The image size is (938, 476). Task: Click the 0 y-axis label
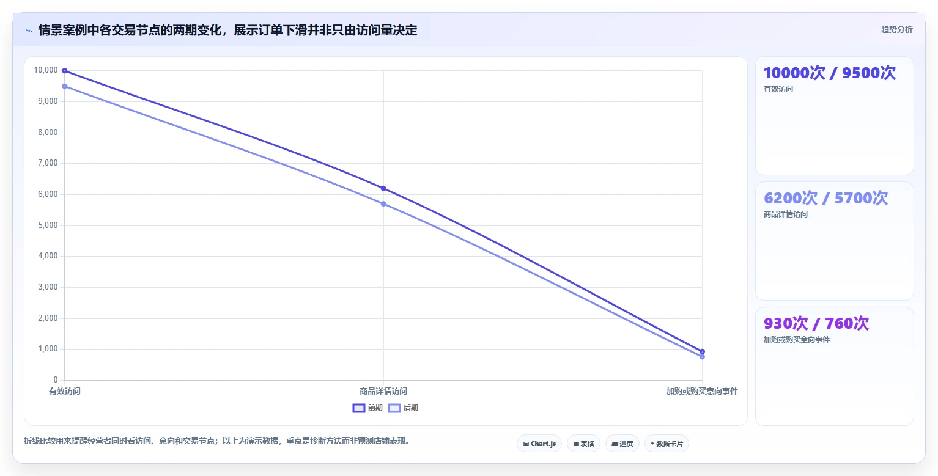pyautogui.click(x=55, y=380)
